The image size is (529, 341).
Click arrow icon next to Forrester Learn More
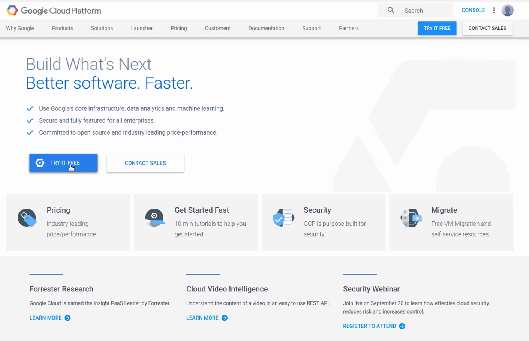pos(67,318)
